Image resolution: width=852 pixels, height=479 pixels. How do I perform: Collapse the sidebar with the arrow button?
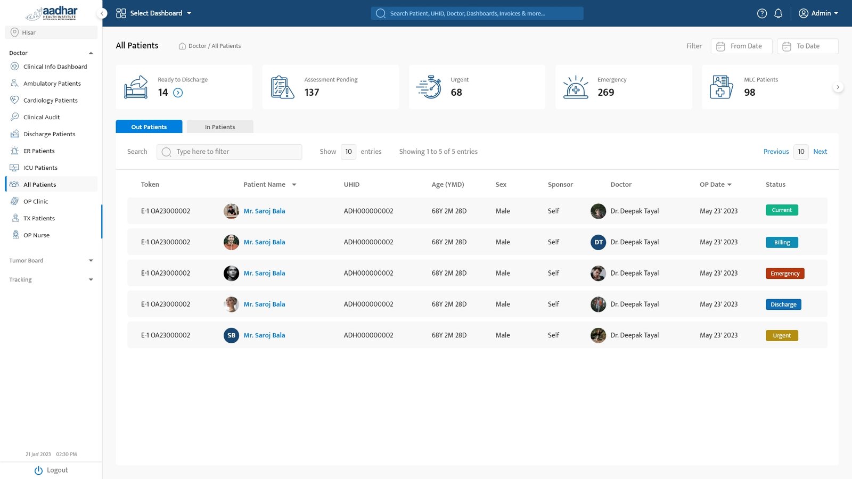point(102,13)
